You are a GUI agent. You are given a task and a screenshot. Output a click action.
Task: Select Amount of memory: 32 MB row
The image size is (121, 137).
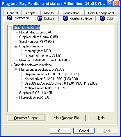click(43, 56)
